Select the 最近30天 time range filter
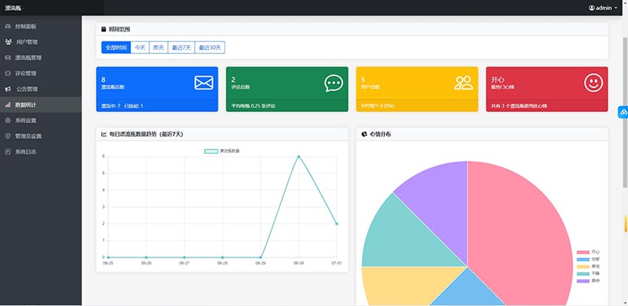 click(x=210, y=47)
